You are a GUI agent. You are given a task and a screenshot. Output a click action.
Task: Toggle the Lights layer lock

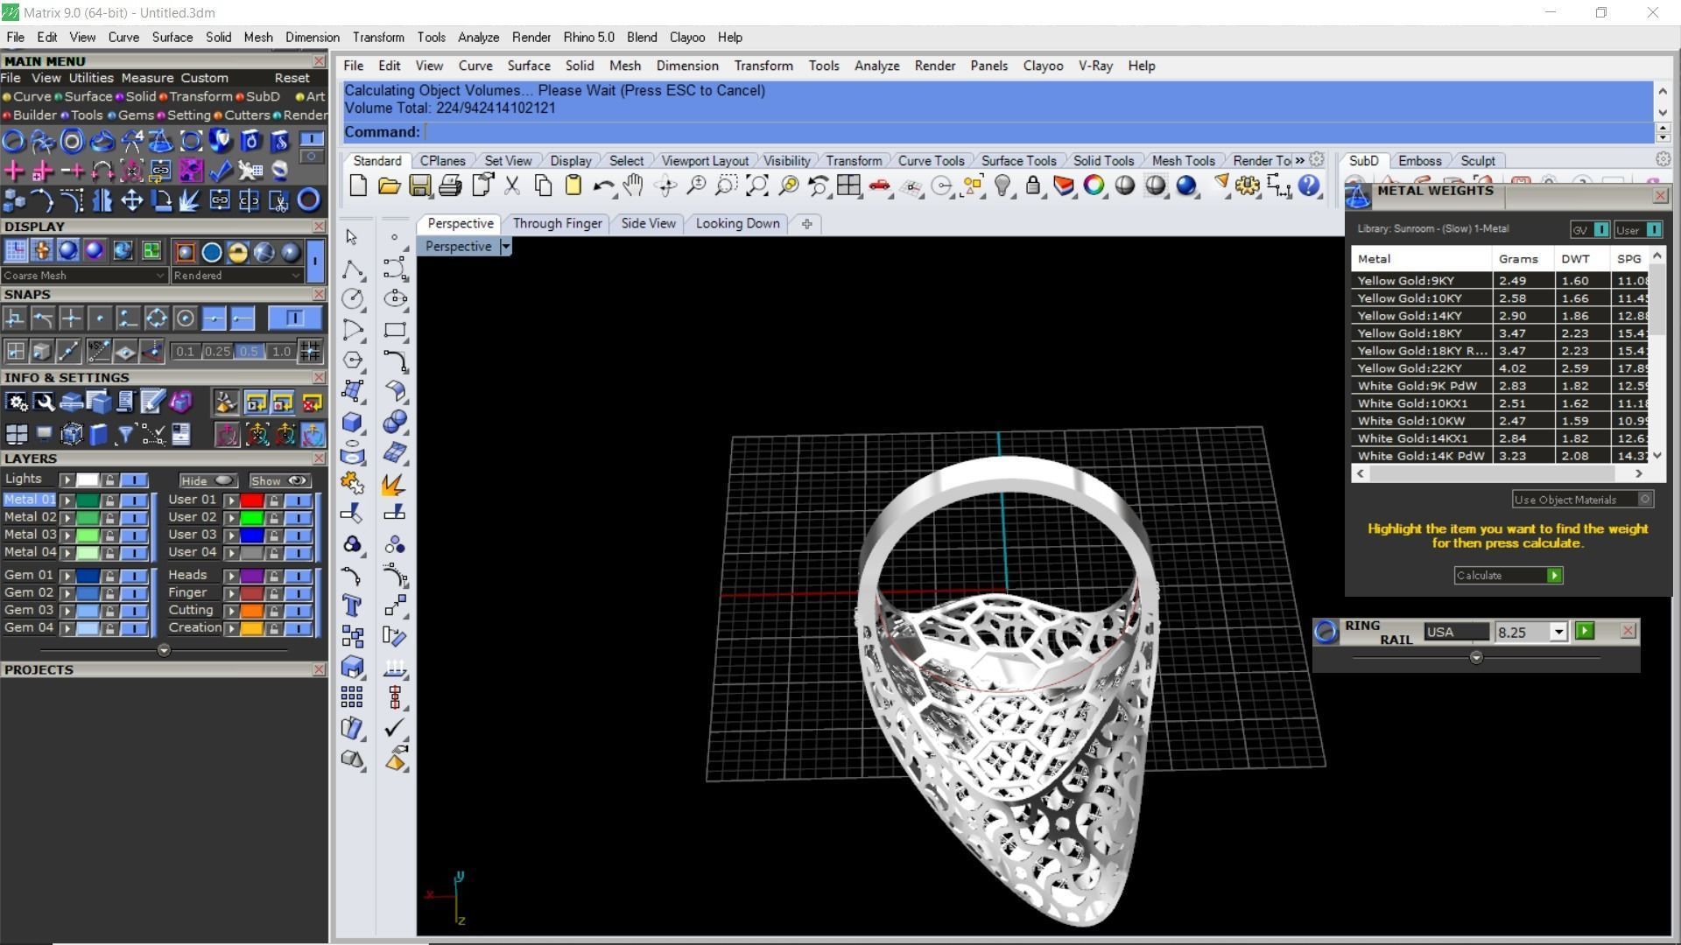(109, 479)
